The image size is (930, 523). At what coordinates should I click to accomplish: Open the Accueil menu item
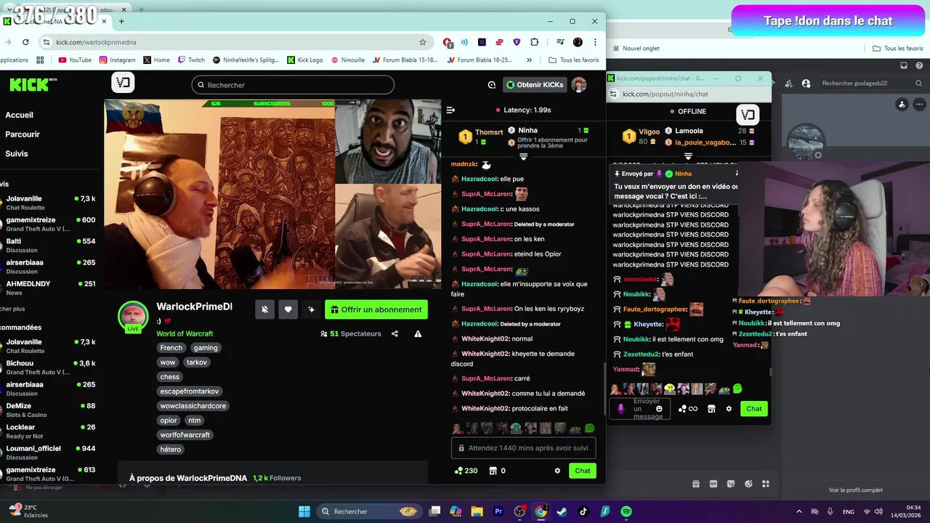[19, 115]
